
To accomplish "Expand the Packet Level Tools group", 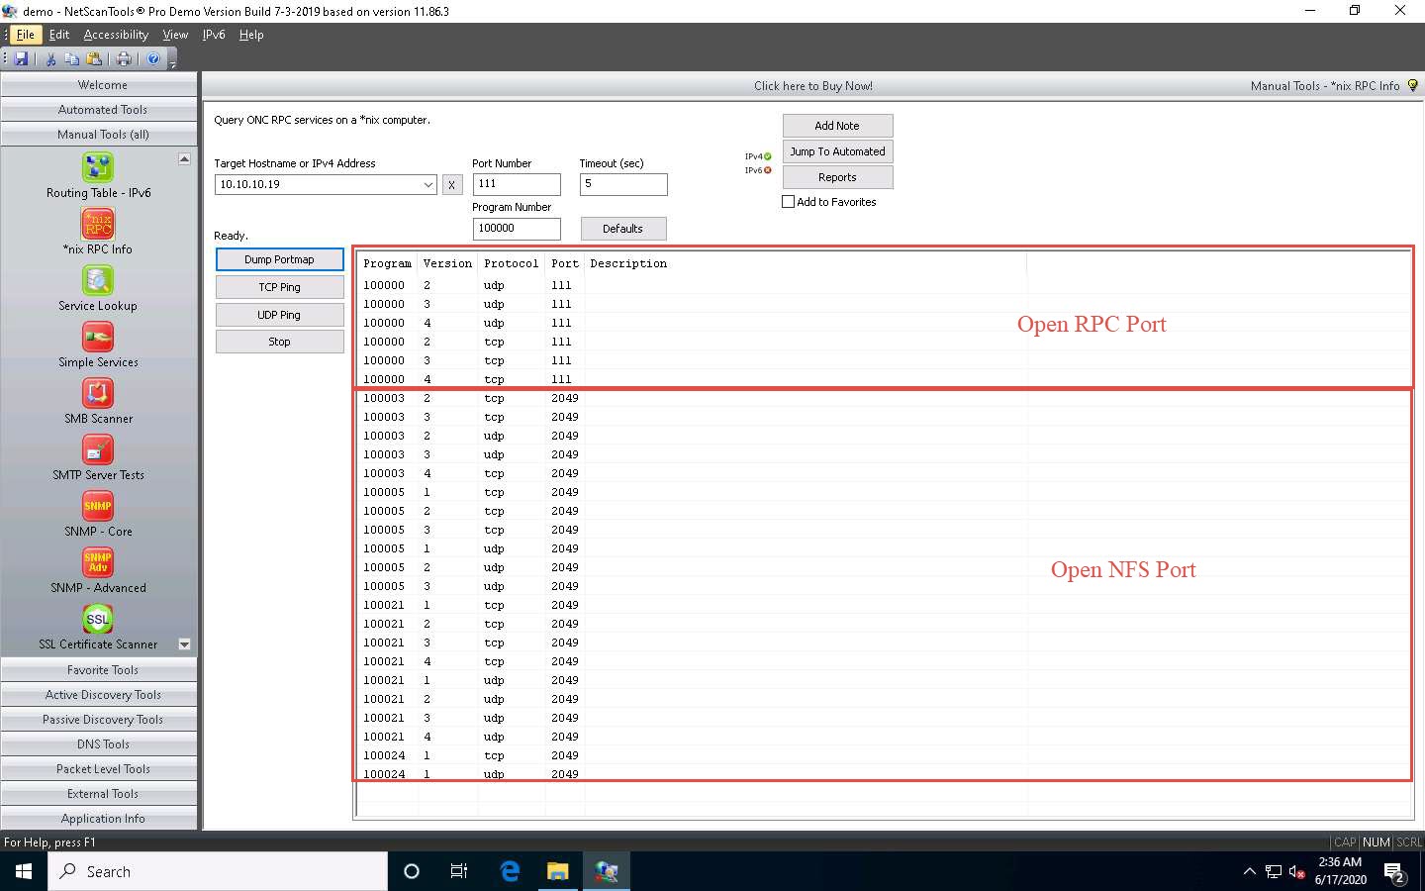I will [99, 769].
